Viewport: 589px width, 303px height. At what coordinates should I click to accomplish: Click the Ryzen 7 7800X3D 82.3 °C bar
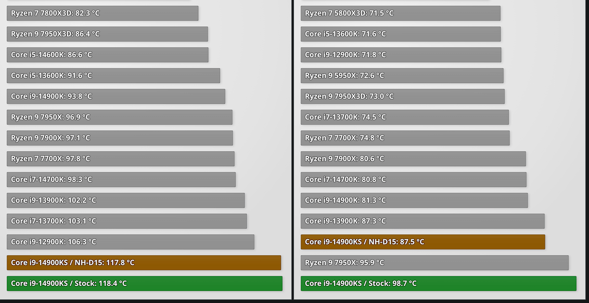click(x=103, y=13)
